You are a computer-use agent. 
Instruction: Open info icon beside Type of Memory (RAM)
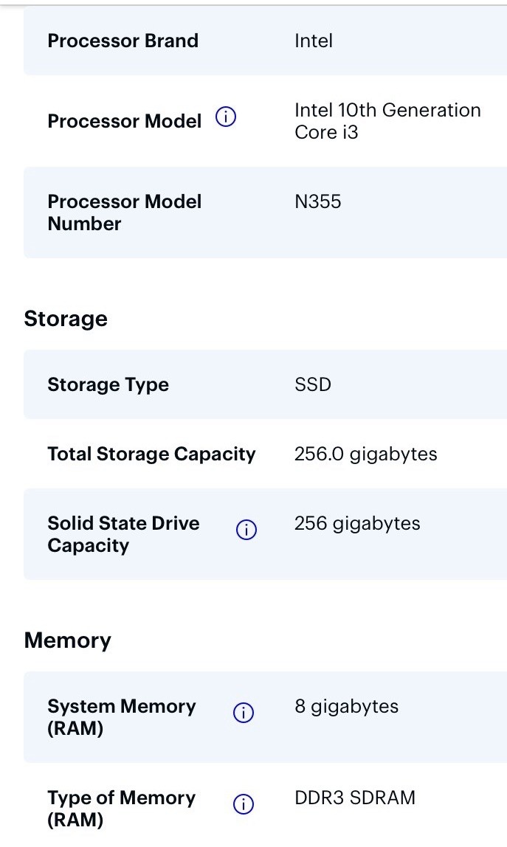[244, 804]
